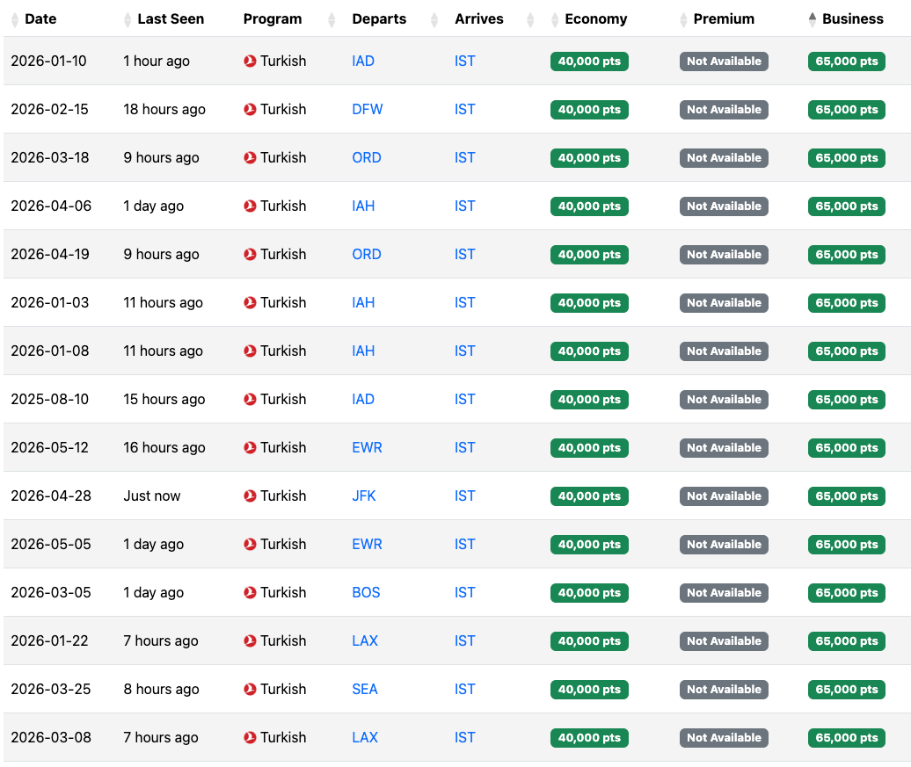Open the DFW departure airport link
Viewport: 911px width, 767px height.
pos(368,109)
